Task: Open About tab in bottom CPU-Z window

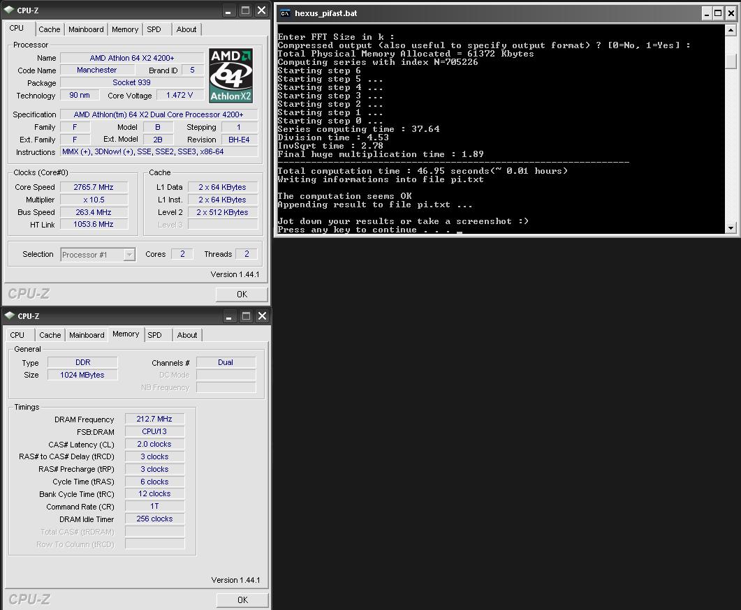Action: (x=187, y=335)
